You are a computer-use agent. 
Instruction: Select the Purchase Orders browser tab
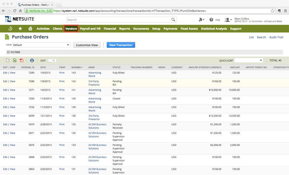(x=36, y=4)
